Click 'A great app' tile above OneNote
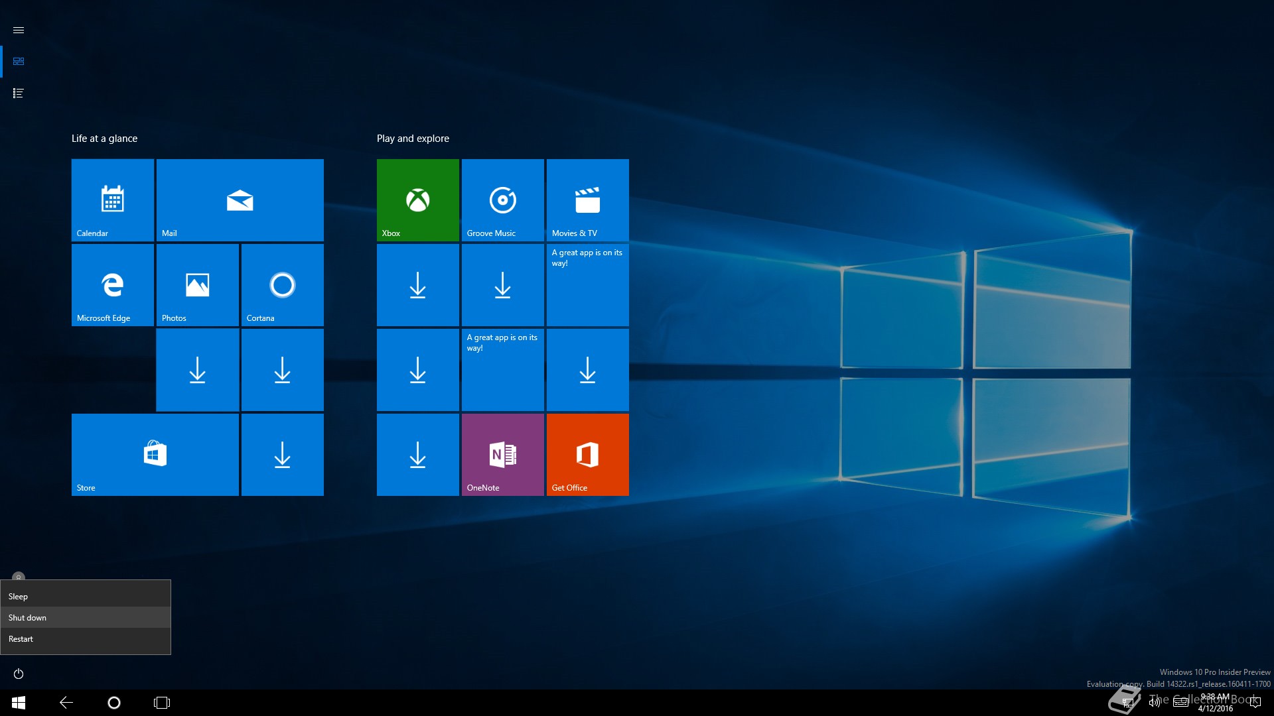Screen dimensions: 1274x716 coord(503,370)
